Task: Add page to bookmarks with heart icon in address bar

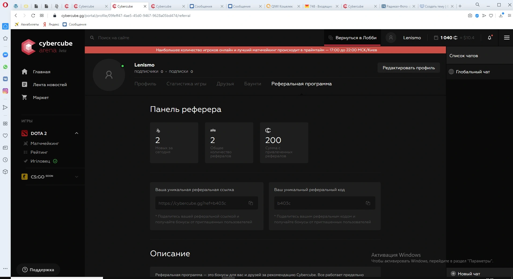Action: [x=491, y=16]
